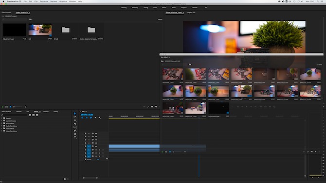Image resolution: width=326 pixels, height=183 pixels.
Task: Toggle eye visibility of topmost video track
Action: (96, 133)
